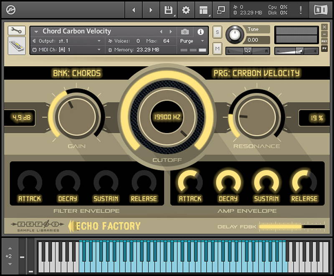Viewport: 334px width, 276px height.
Task: Click the L/R pan slider
Action: pyautogui.click(x=248, y=51)
